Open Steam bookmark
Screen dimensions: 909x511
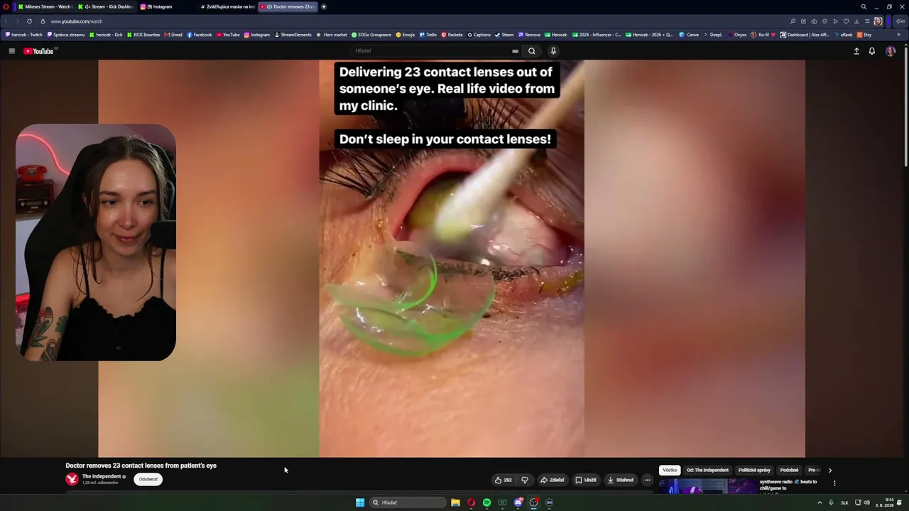[504, 35]
